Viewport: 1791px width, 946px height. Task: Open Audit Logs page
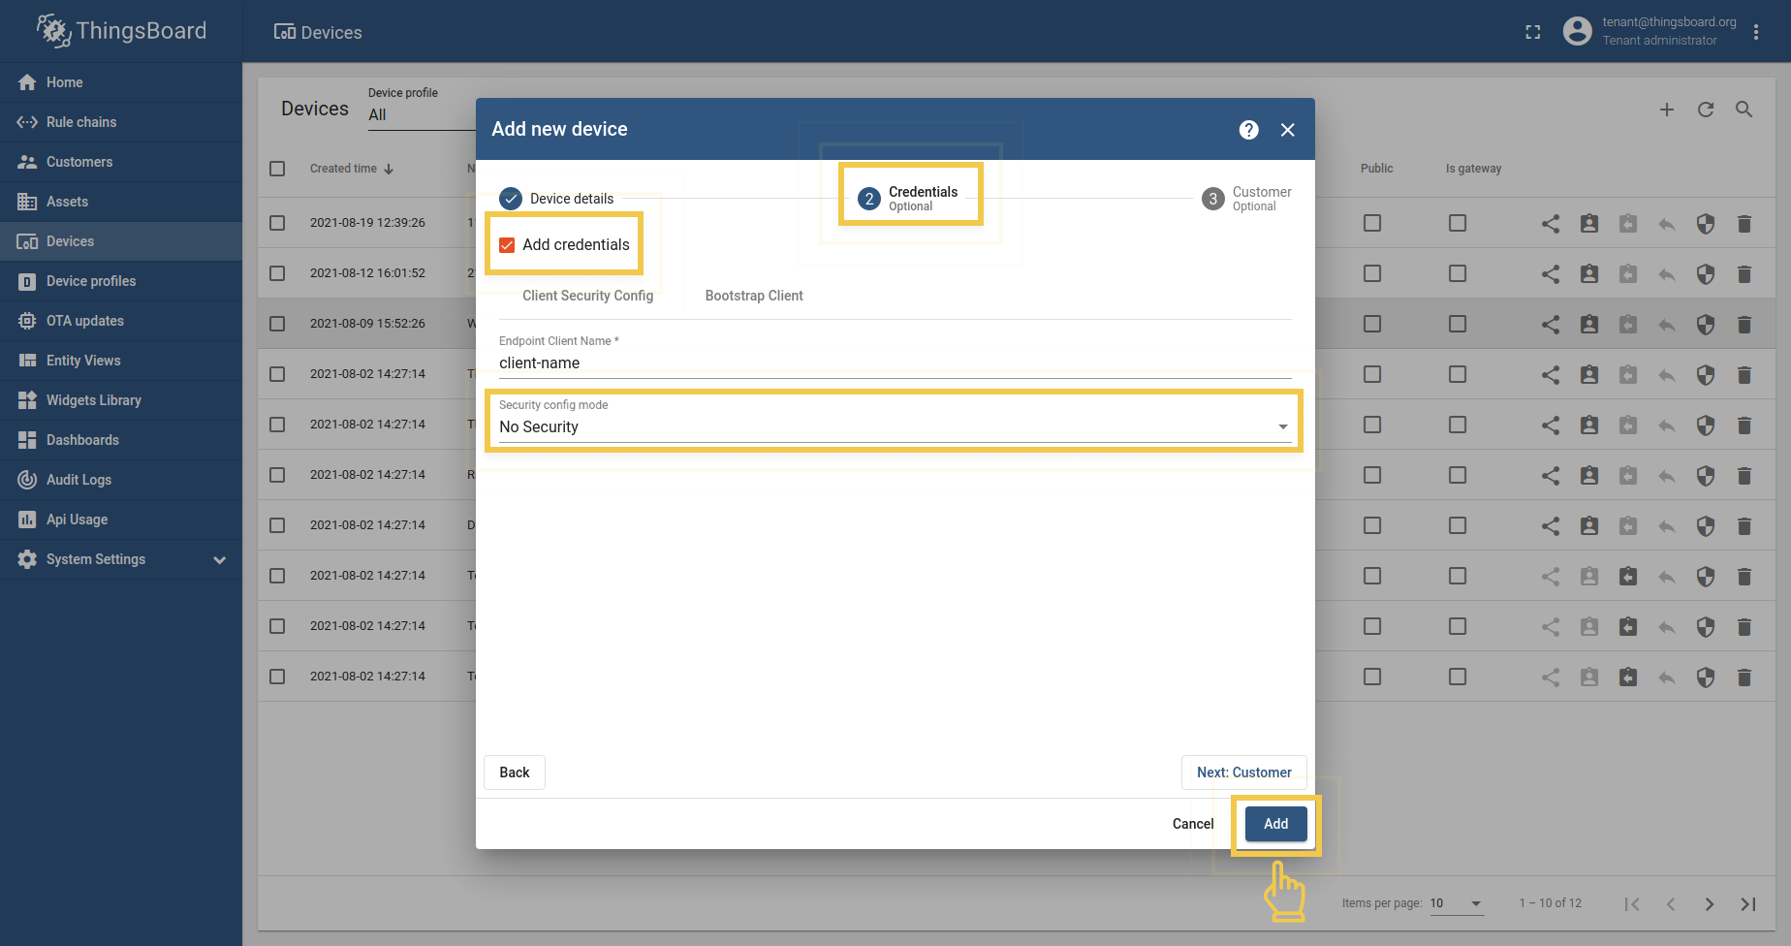pos(121,480)
